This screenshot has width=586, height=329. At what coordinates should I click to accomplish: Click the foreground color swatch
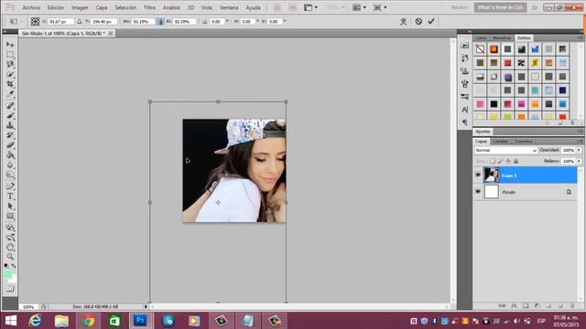click(x=8, y=274)
